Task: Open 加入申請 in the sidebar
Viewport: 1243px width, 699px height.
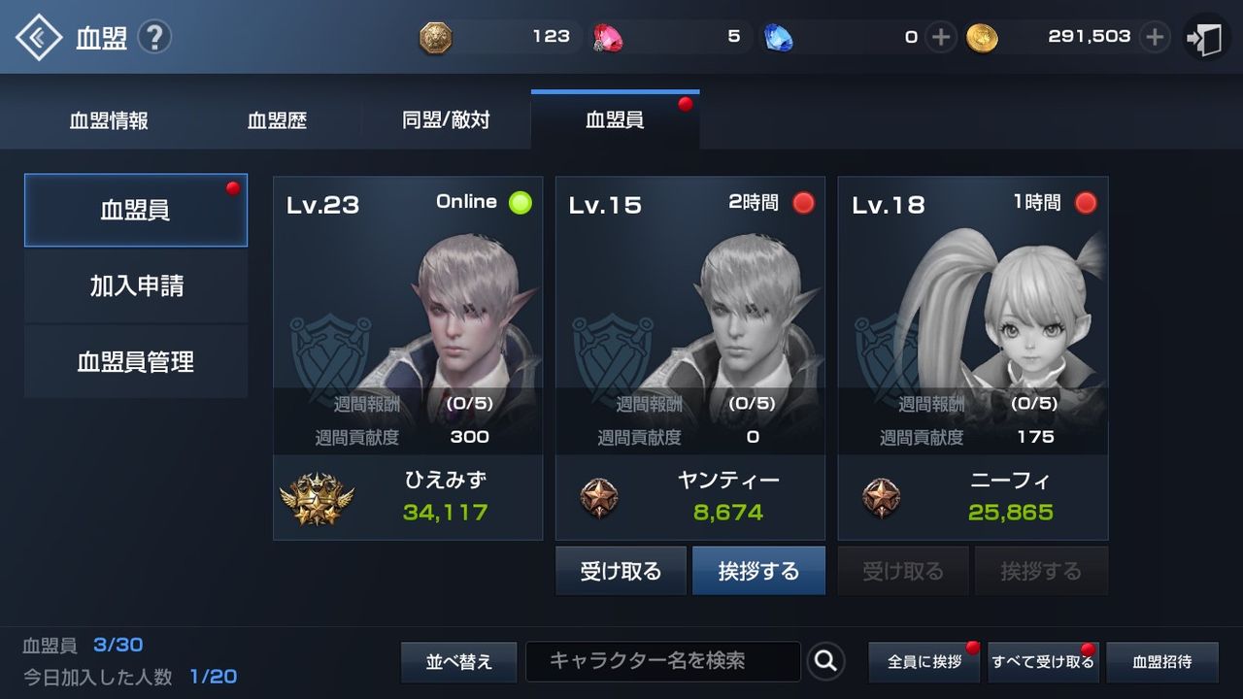Action: tap(136, 285)
